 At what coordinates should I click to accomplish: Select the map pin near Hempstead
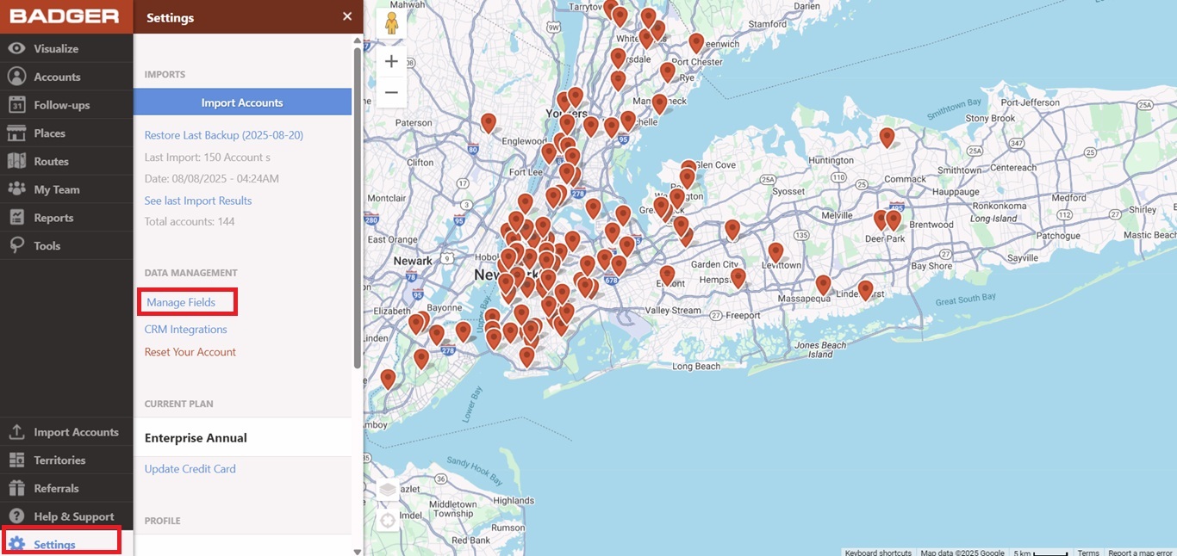(738, 278)
